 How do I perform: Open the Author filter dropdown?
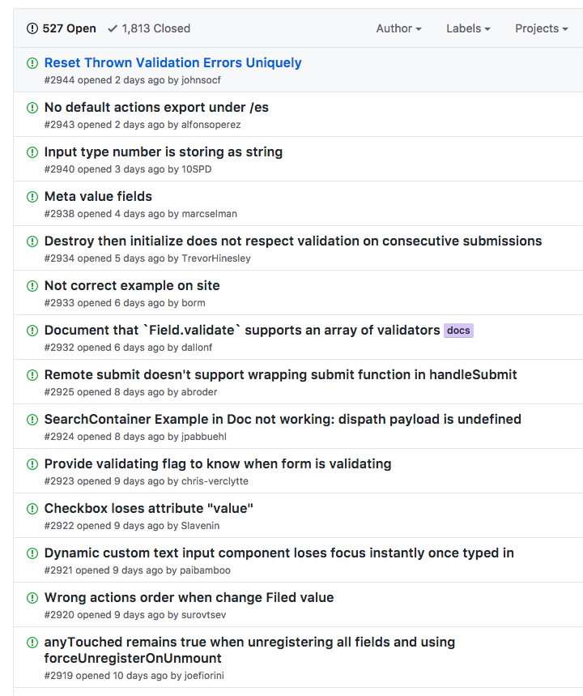click(x=398, y=28)
